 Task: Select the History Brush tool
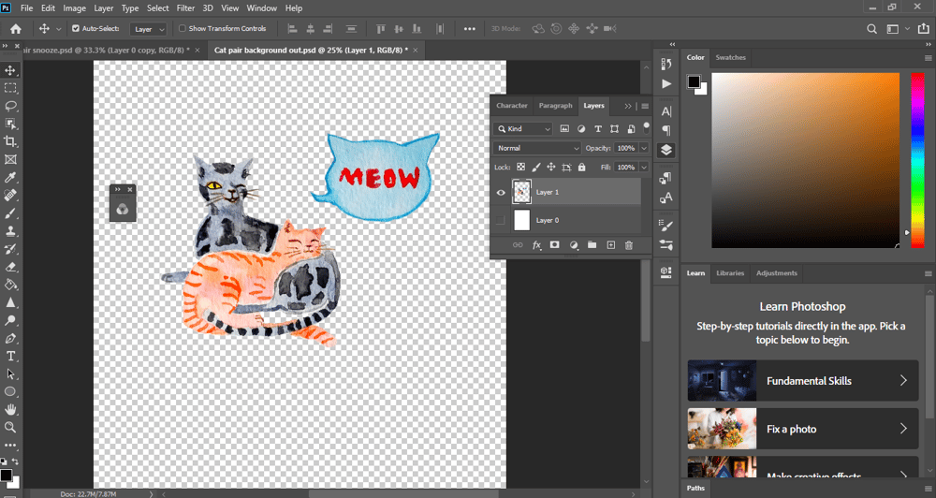pyautogui.click(x=10, y=249)
